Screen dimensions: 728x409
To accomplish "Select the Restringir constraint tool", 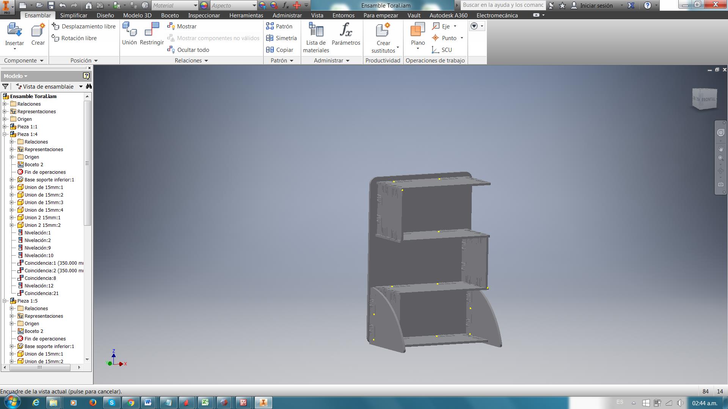I will tap(152, 30).
